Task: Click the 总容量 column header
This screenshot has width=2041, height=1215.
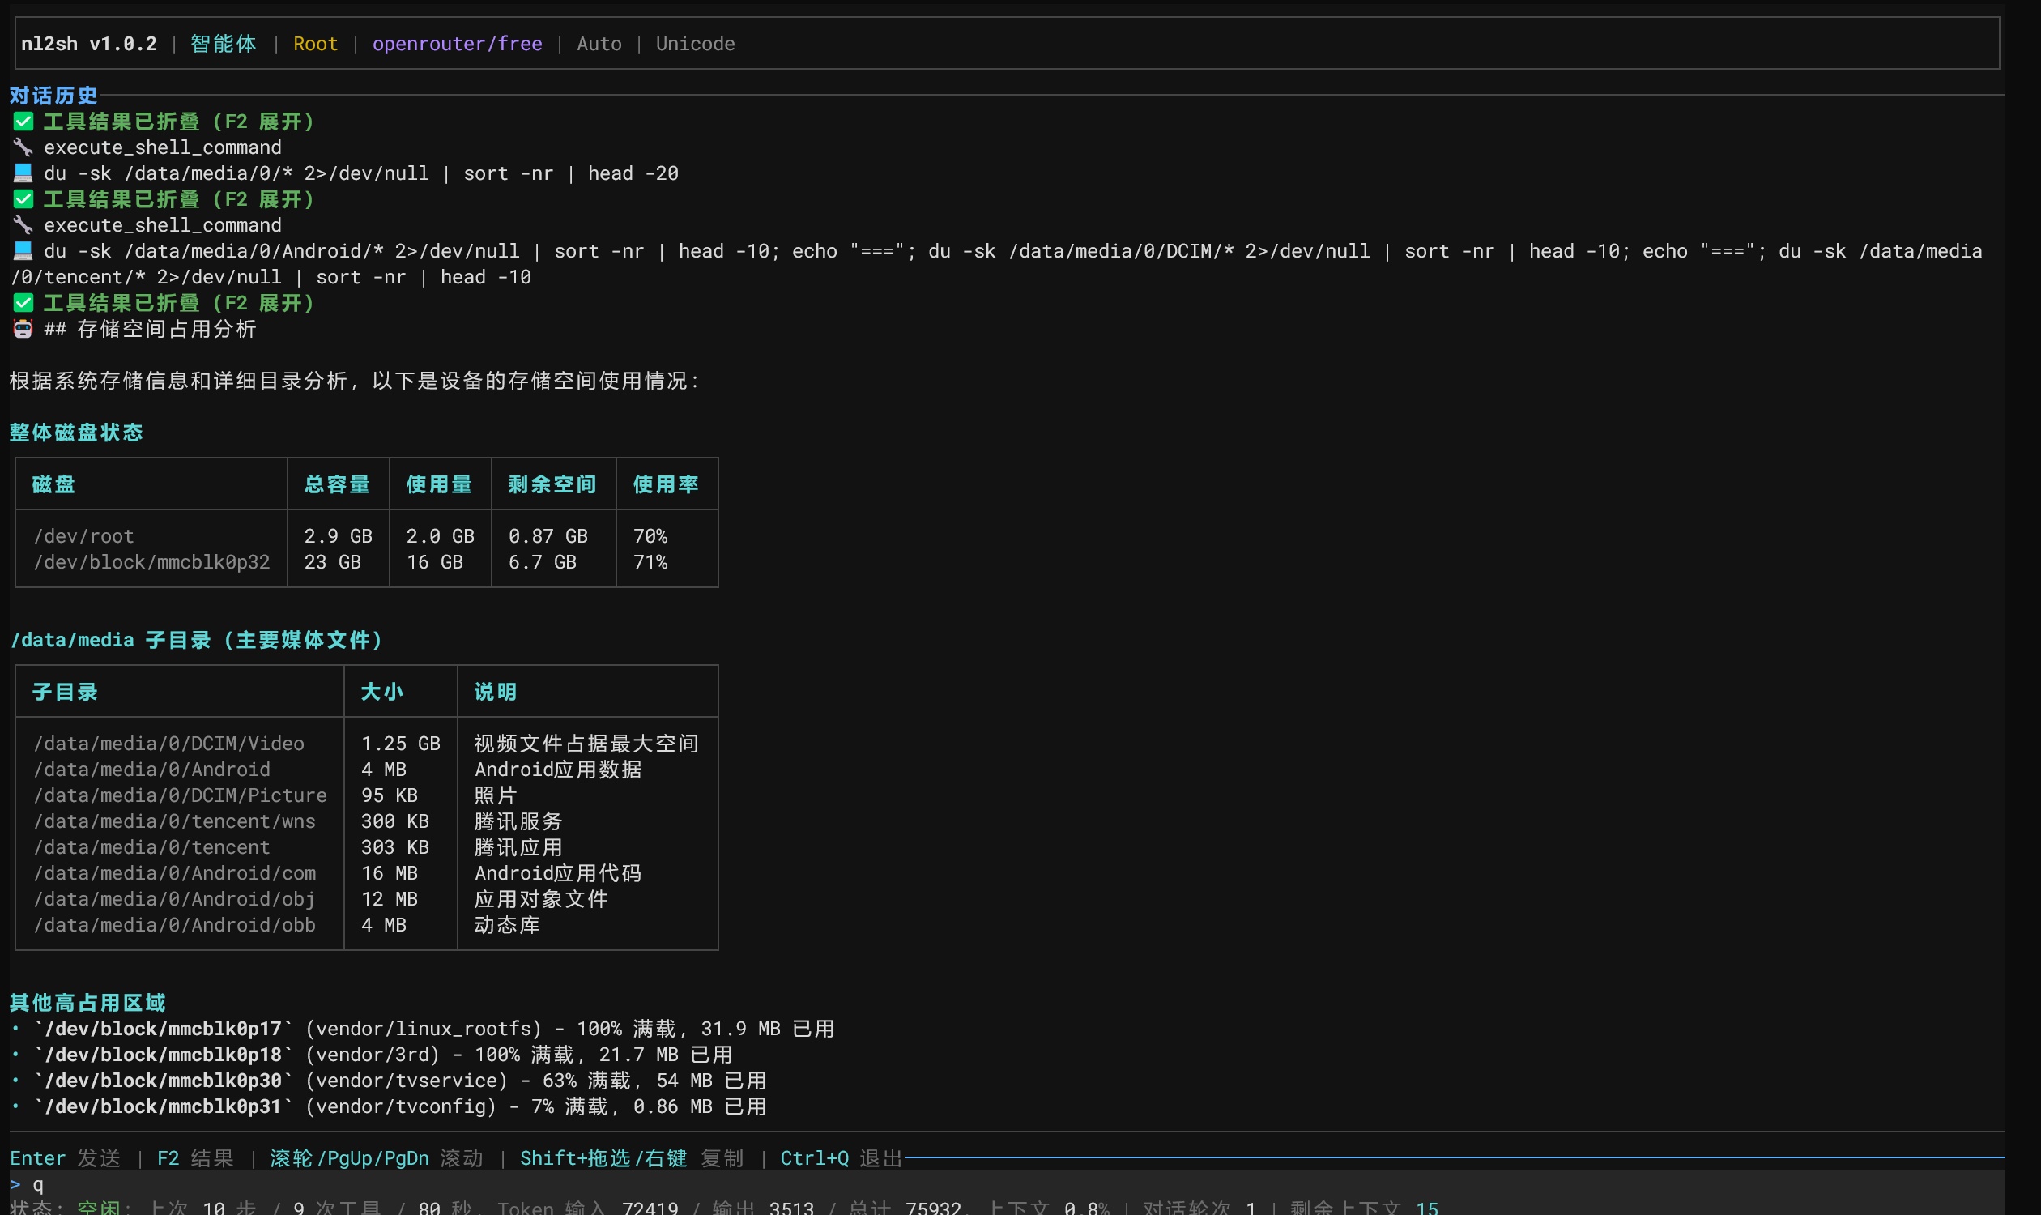Action: [337, 484]
